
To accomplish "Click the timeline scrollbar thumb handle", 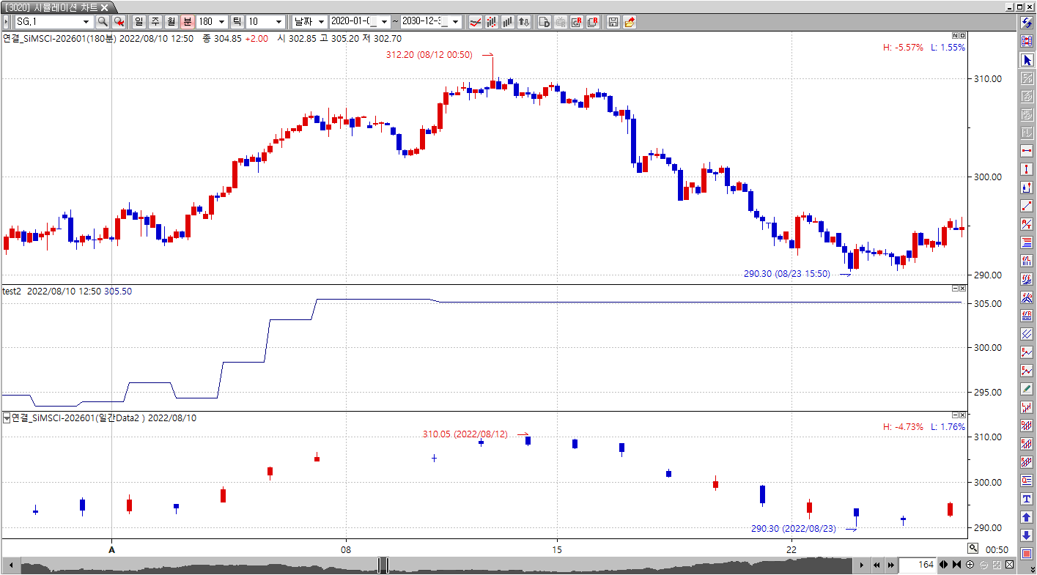I will pos(383,565).
